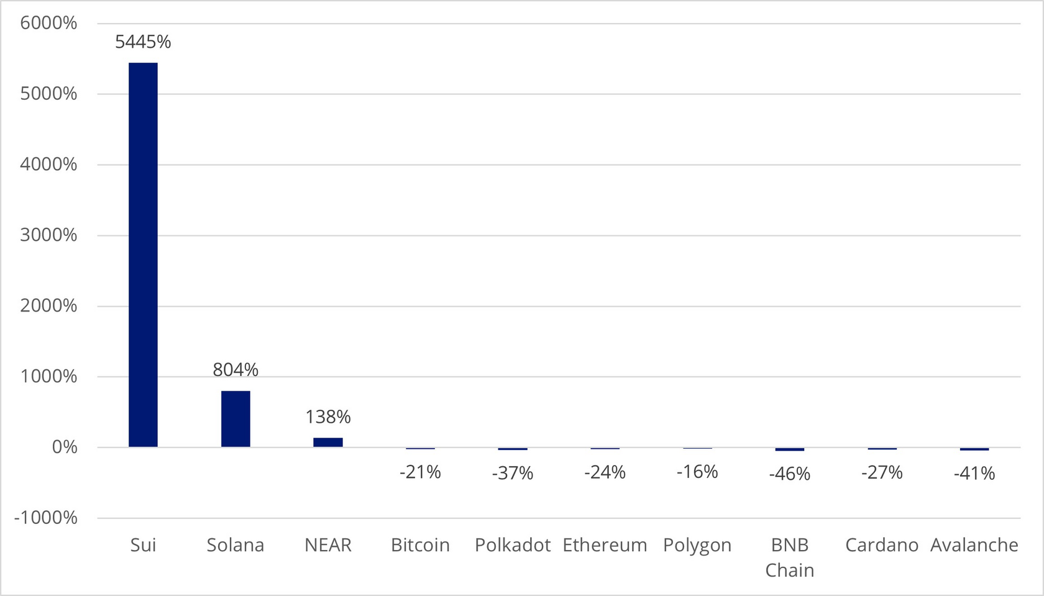Click the 0% y-axis tick label
The height and width of the screenshot is (596, 1044).
65,447
